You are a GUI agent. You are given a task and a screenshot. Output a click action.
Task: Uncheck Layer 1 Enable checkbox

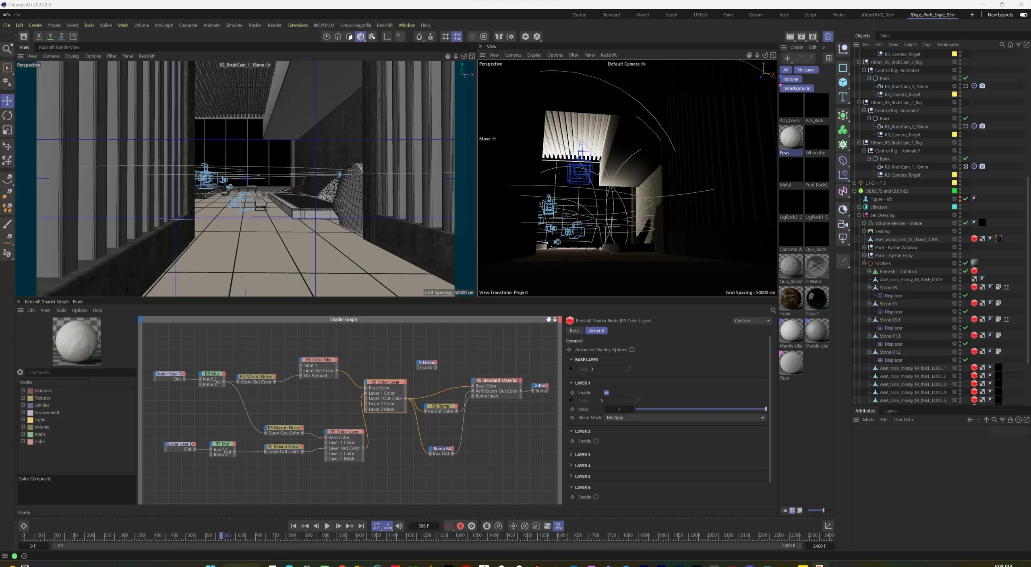coord(607,393)
